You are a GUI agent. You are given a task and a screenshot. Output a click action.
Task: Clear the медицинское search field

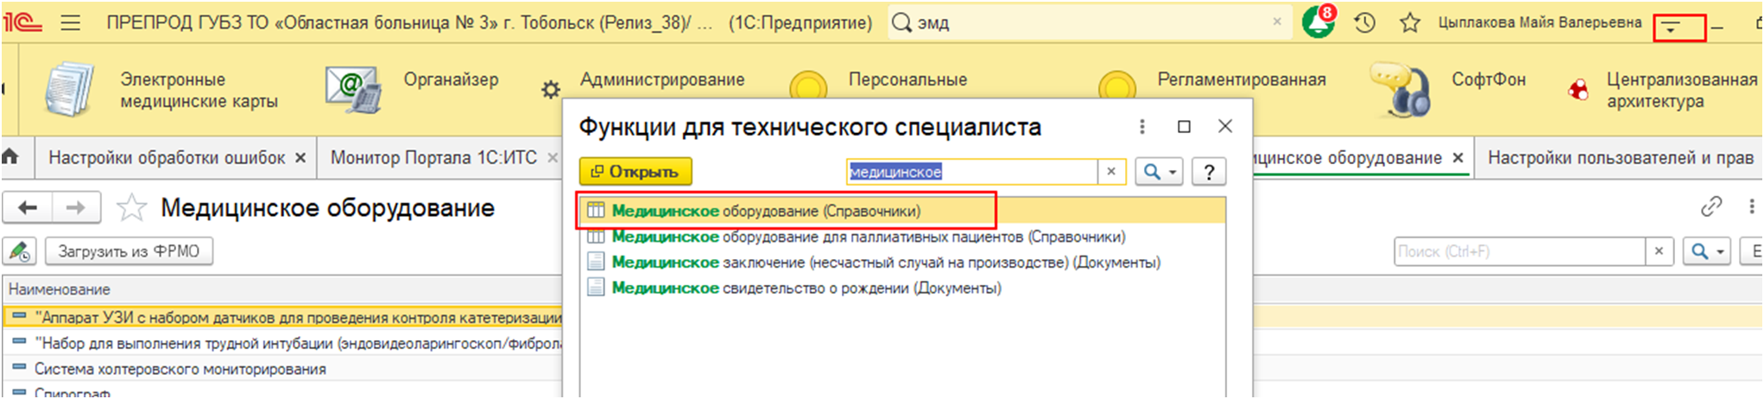[x=1111, y=172]
